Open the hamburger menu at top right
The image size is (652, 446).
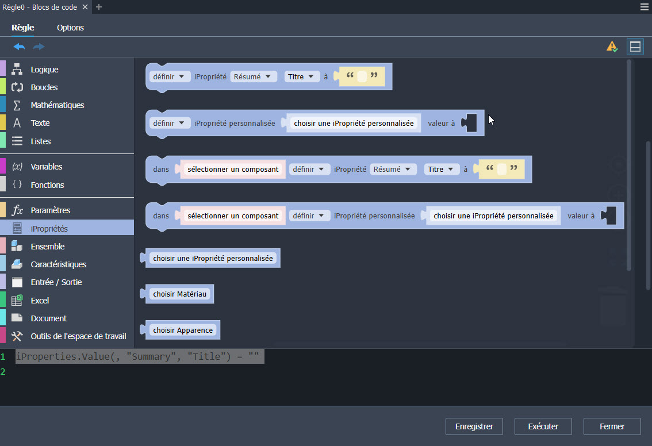click(x=645, y=7)
